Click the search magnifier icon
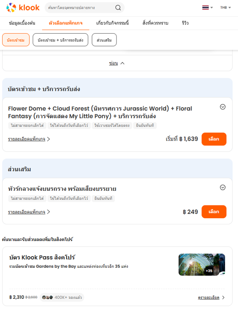Viewport: 238px width, 310px height. point(118,7)
